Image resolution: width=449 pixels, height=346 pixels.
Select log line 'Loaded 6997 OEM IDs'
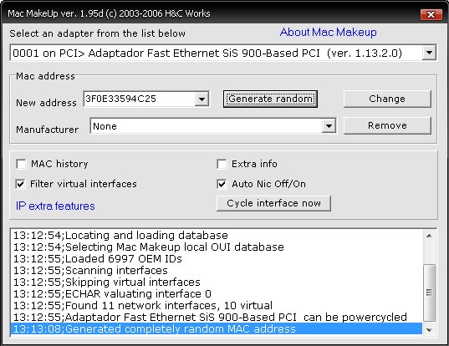217,259
